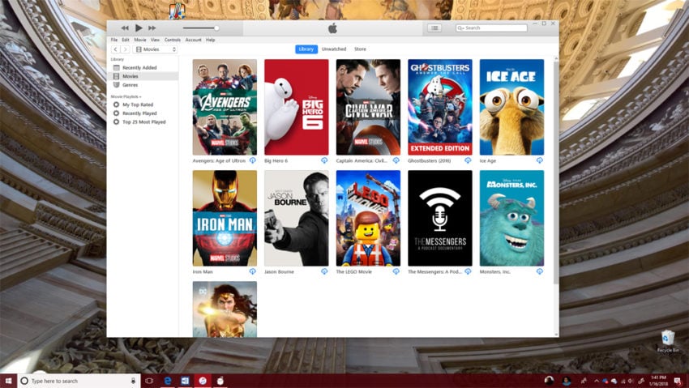
Task: Click cloud download icon for Monsters, Inc.
Action: tap(540, 271)
